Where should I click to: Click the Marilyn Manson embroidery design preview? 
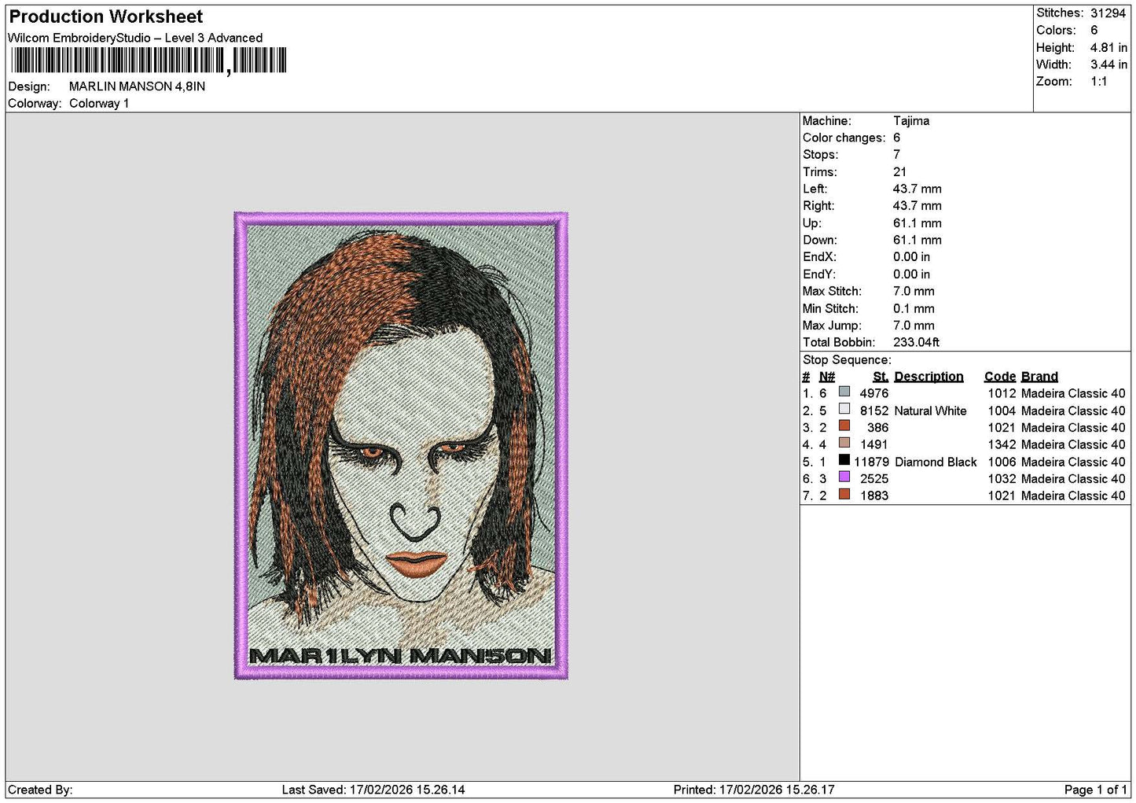[x=401, y=445]
